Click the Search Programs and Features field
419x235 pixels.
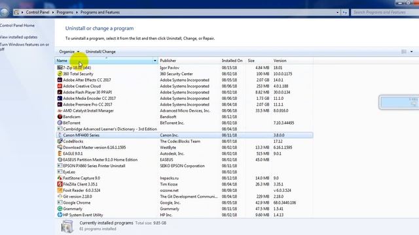[x=385, y=12]
